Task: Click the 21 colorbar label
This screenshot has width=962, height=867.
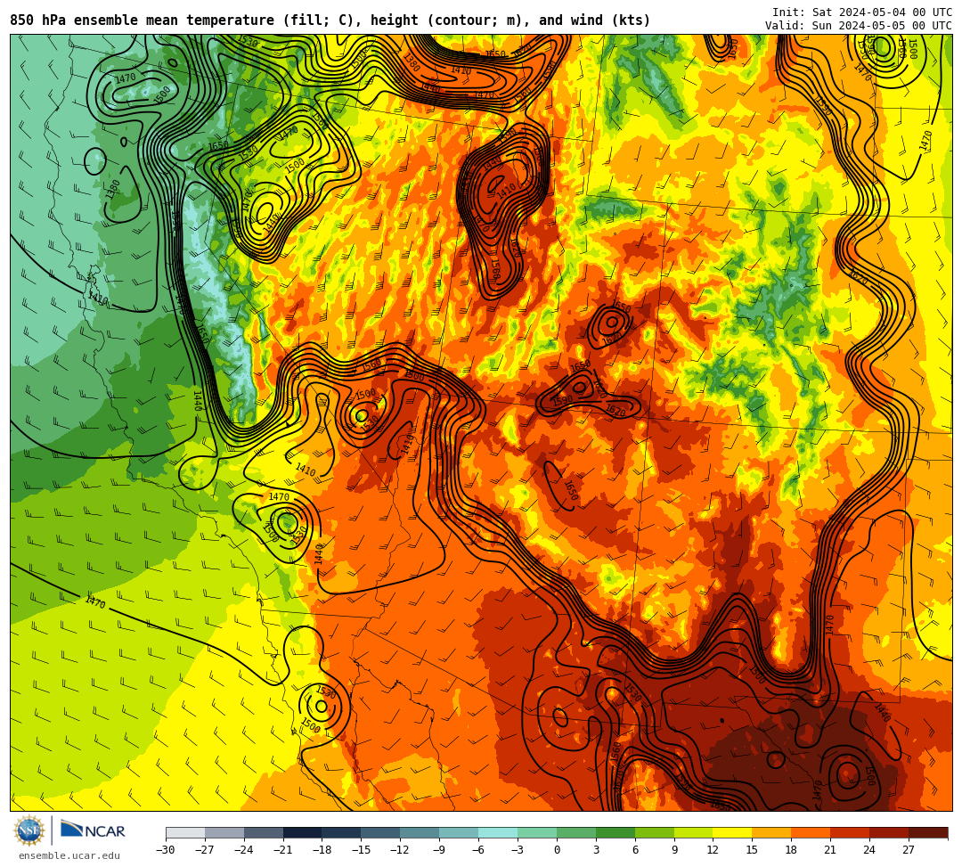Action: click(x=830, y=850)
